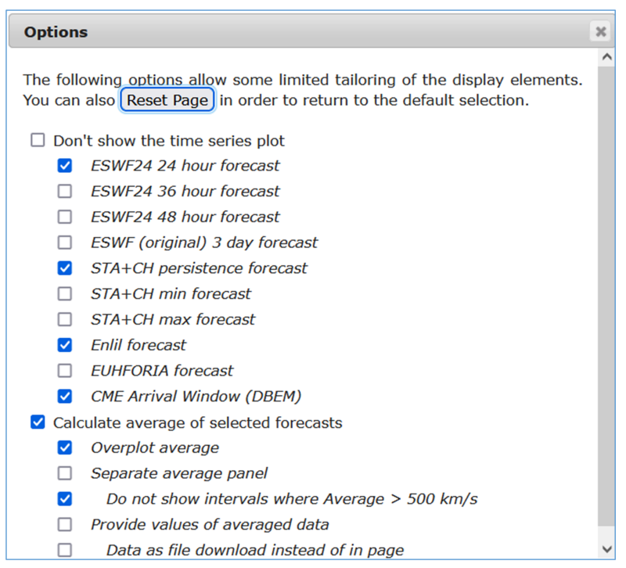Disable CME Arrival Window (DBEM)
The image size is (626, 568).
coord(65,396)
